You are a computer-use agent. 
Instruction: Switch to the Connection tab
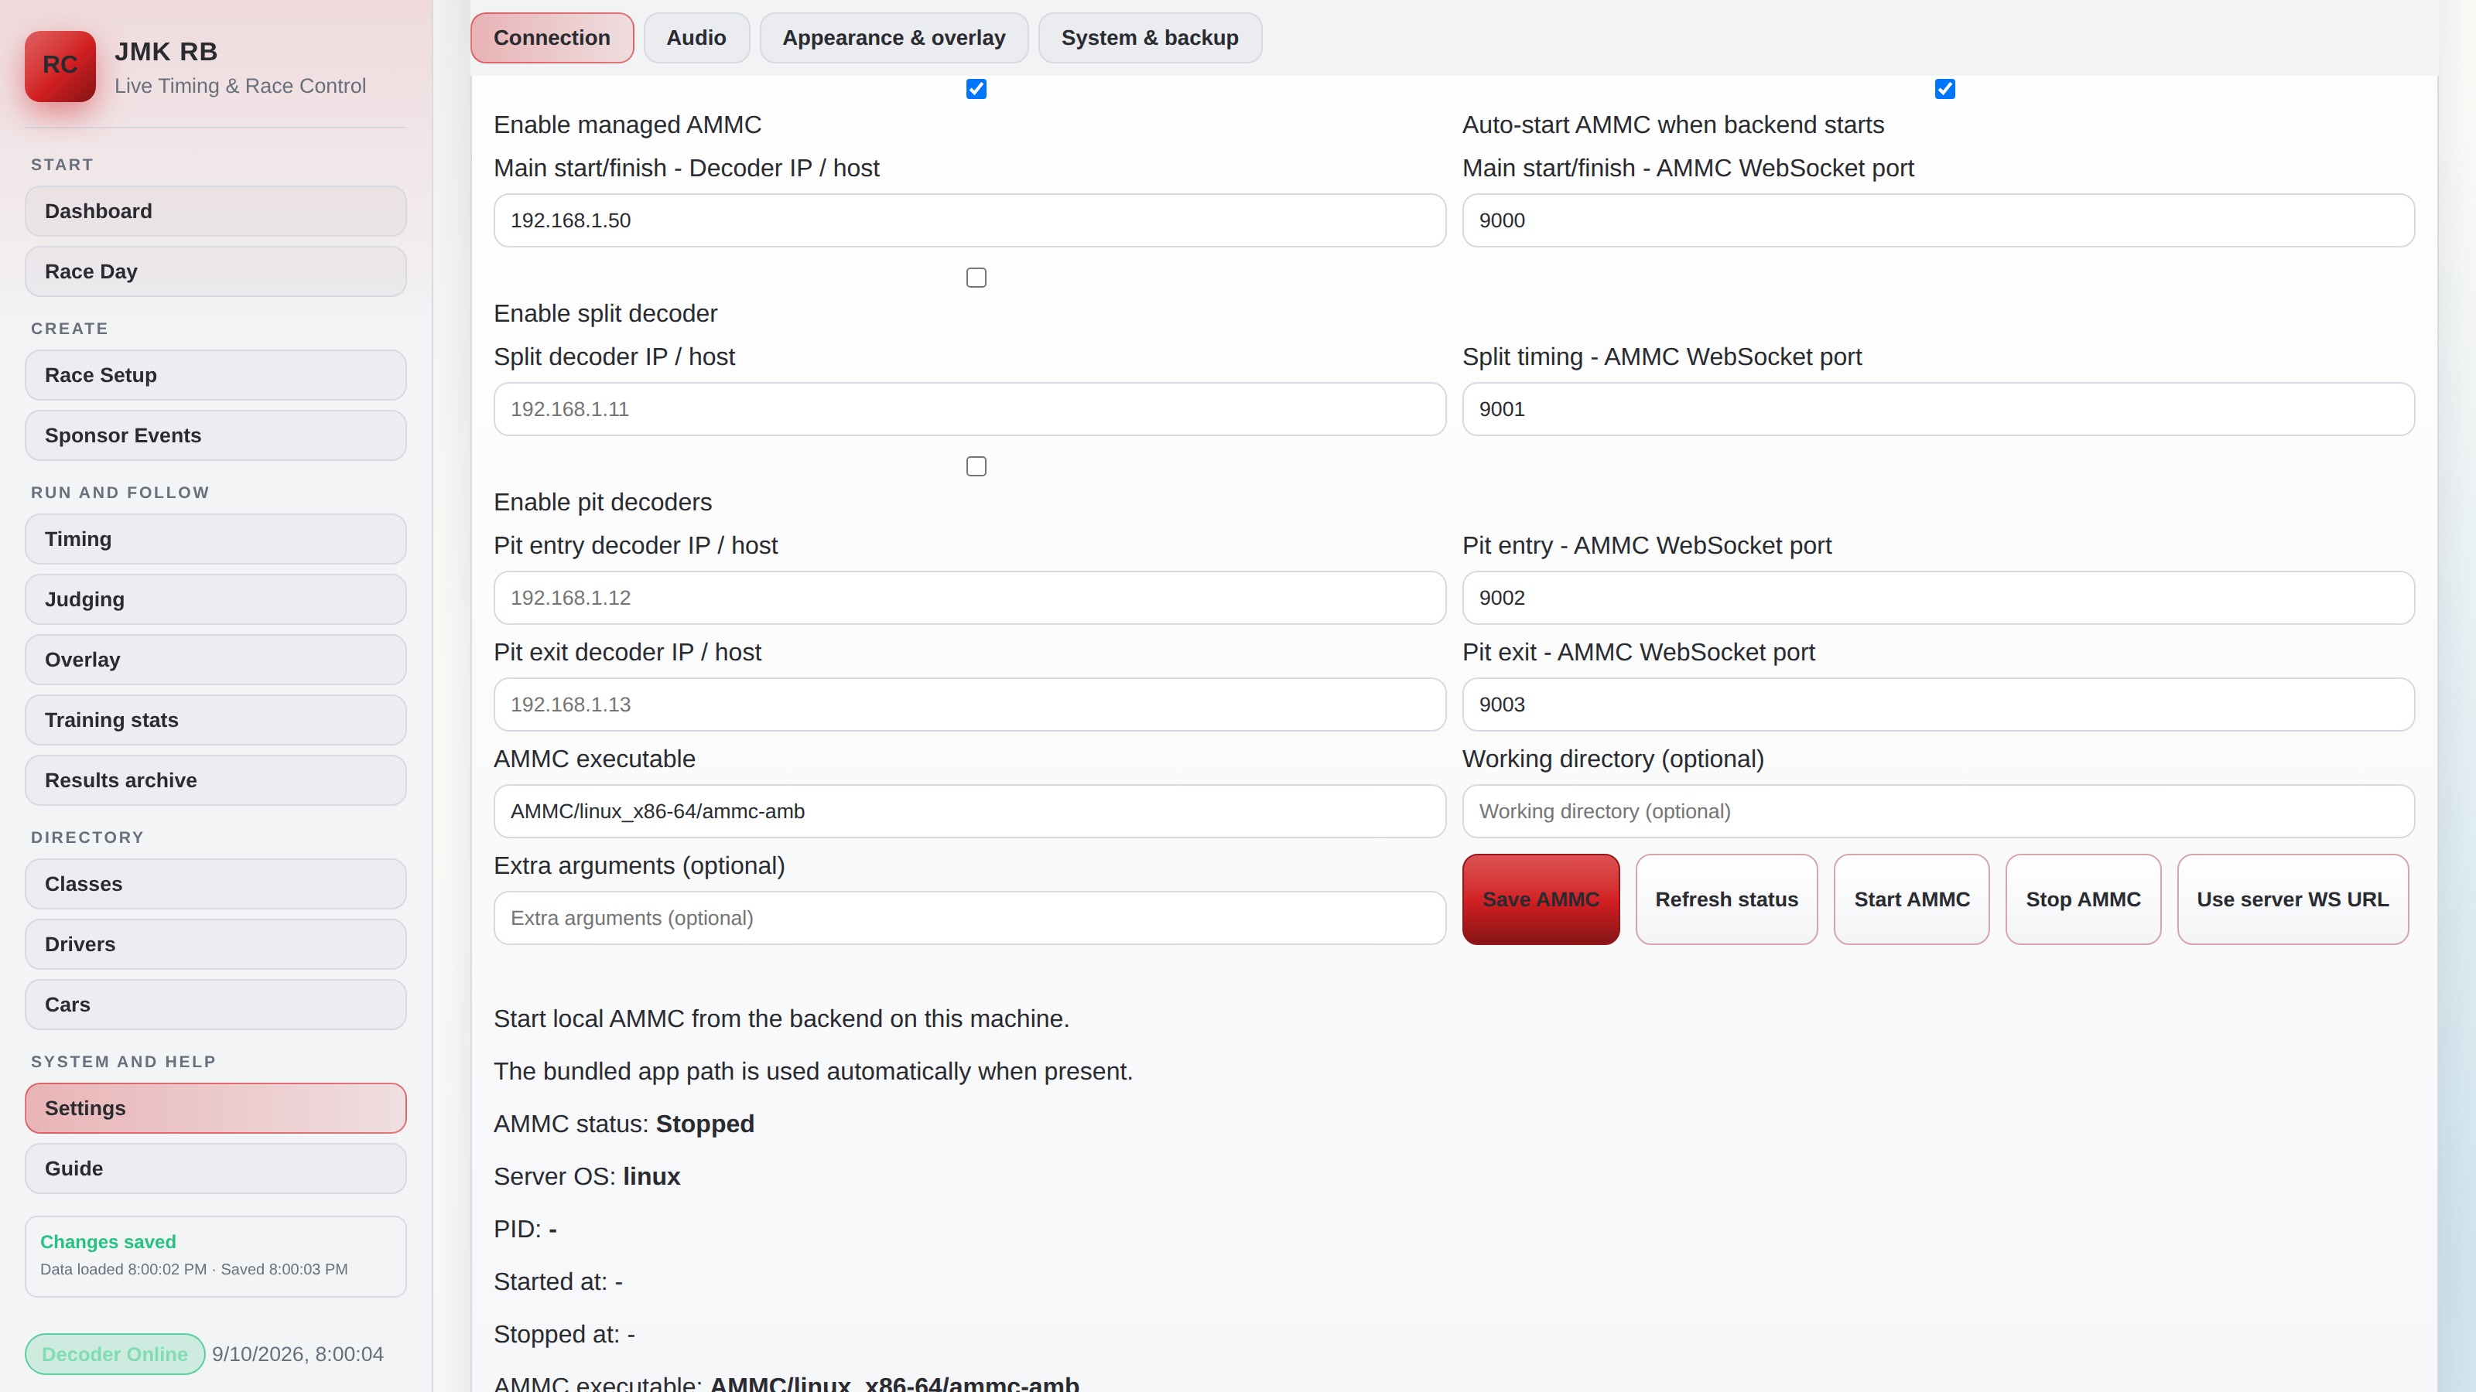coord(552,37)
